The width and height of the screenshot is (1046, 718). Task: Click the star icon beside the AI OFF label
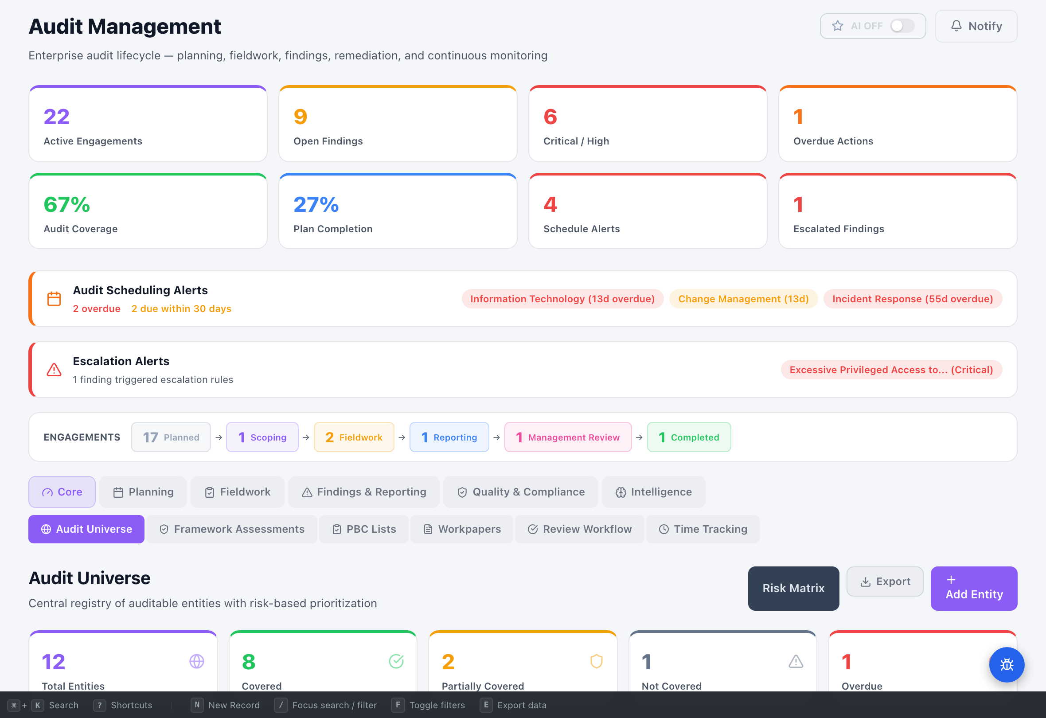[838, 26]
